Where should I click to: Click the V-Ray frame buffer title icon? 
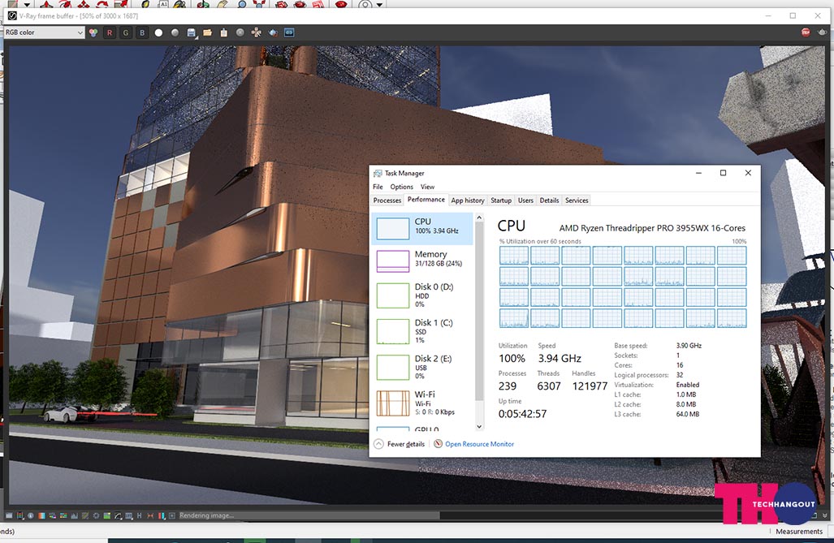(x=12, y=16)
